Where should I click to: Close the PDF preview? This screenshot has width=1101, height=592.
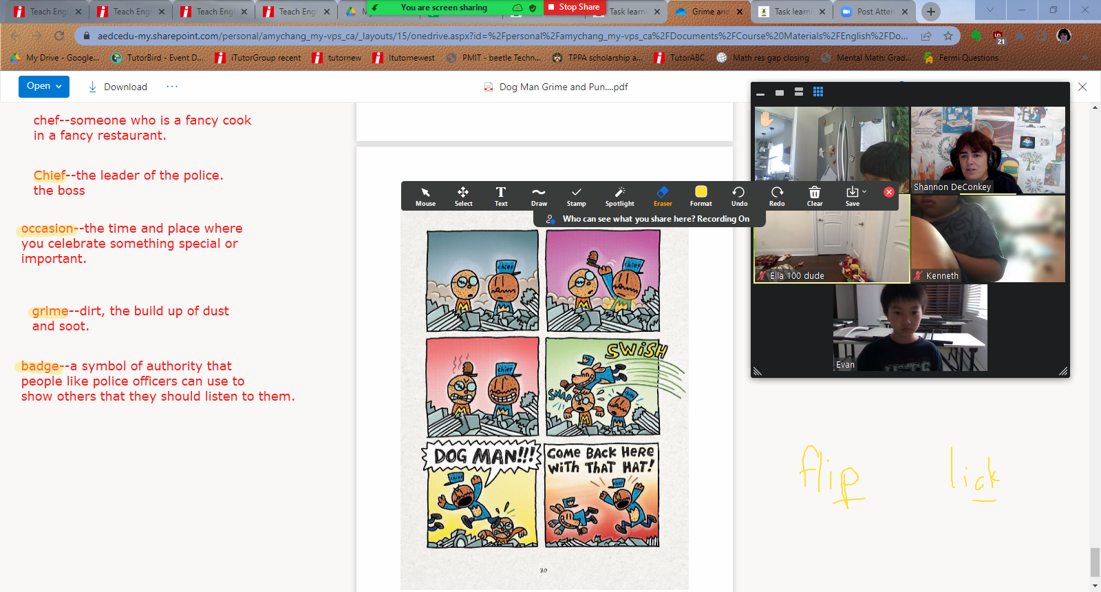click(1082, 87)
